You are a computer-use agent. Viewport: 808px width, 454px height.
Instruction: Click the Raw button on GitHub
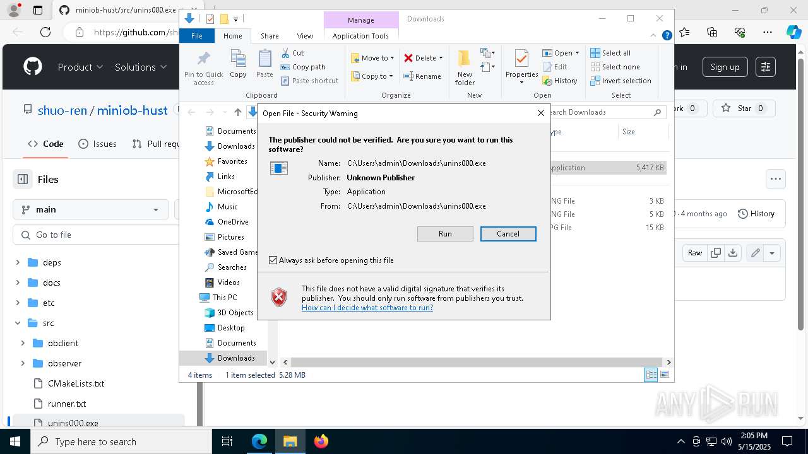click(695, 253)
